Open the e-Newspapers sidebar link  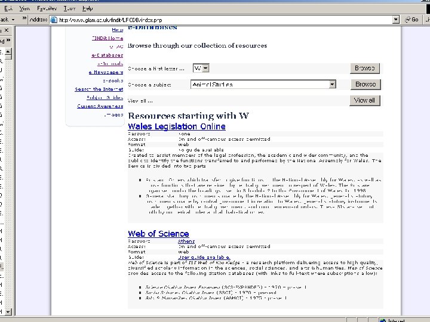coord(106,72)
